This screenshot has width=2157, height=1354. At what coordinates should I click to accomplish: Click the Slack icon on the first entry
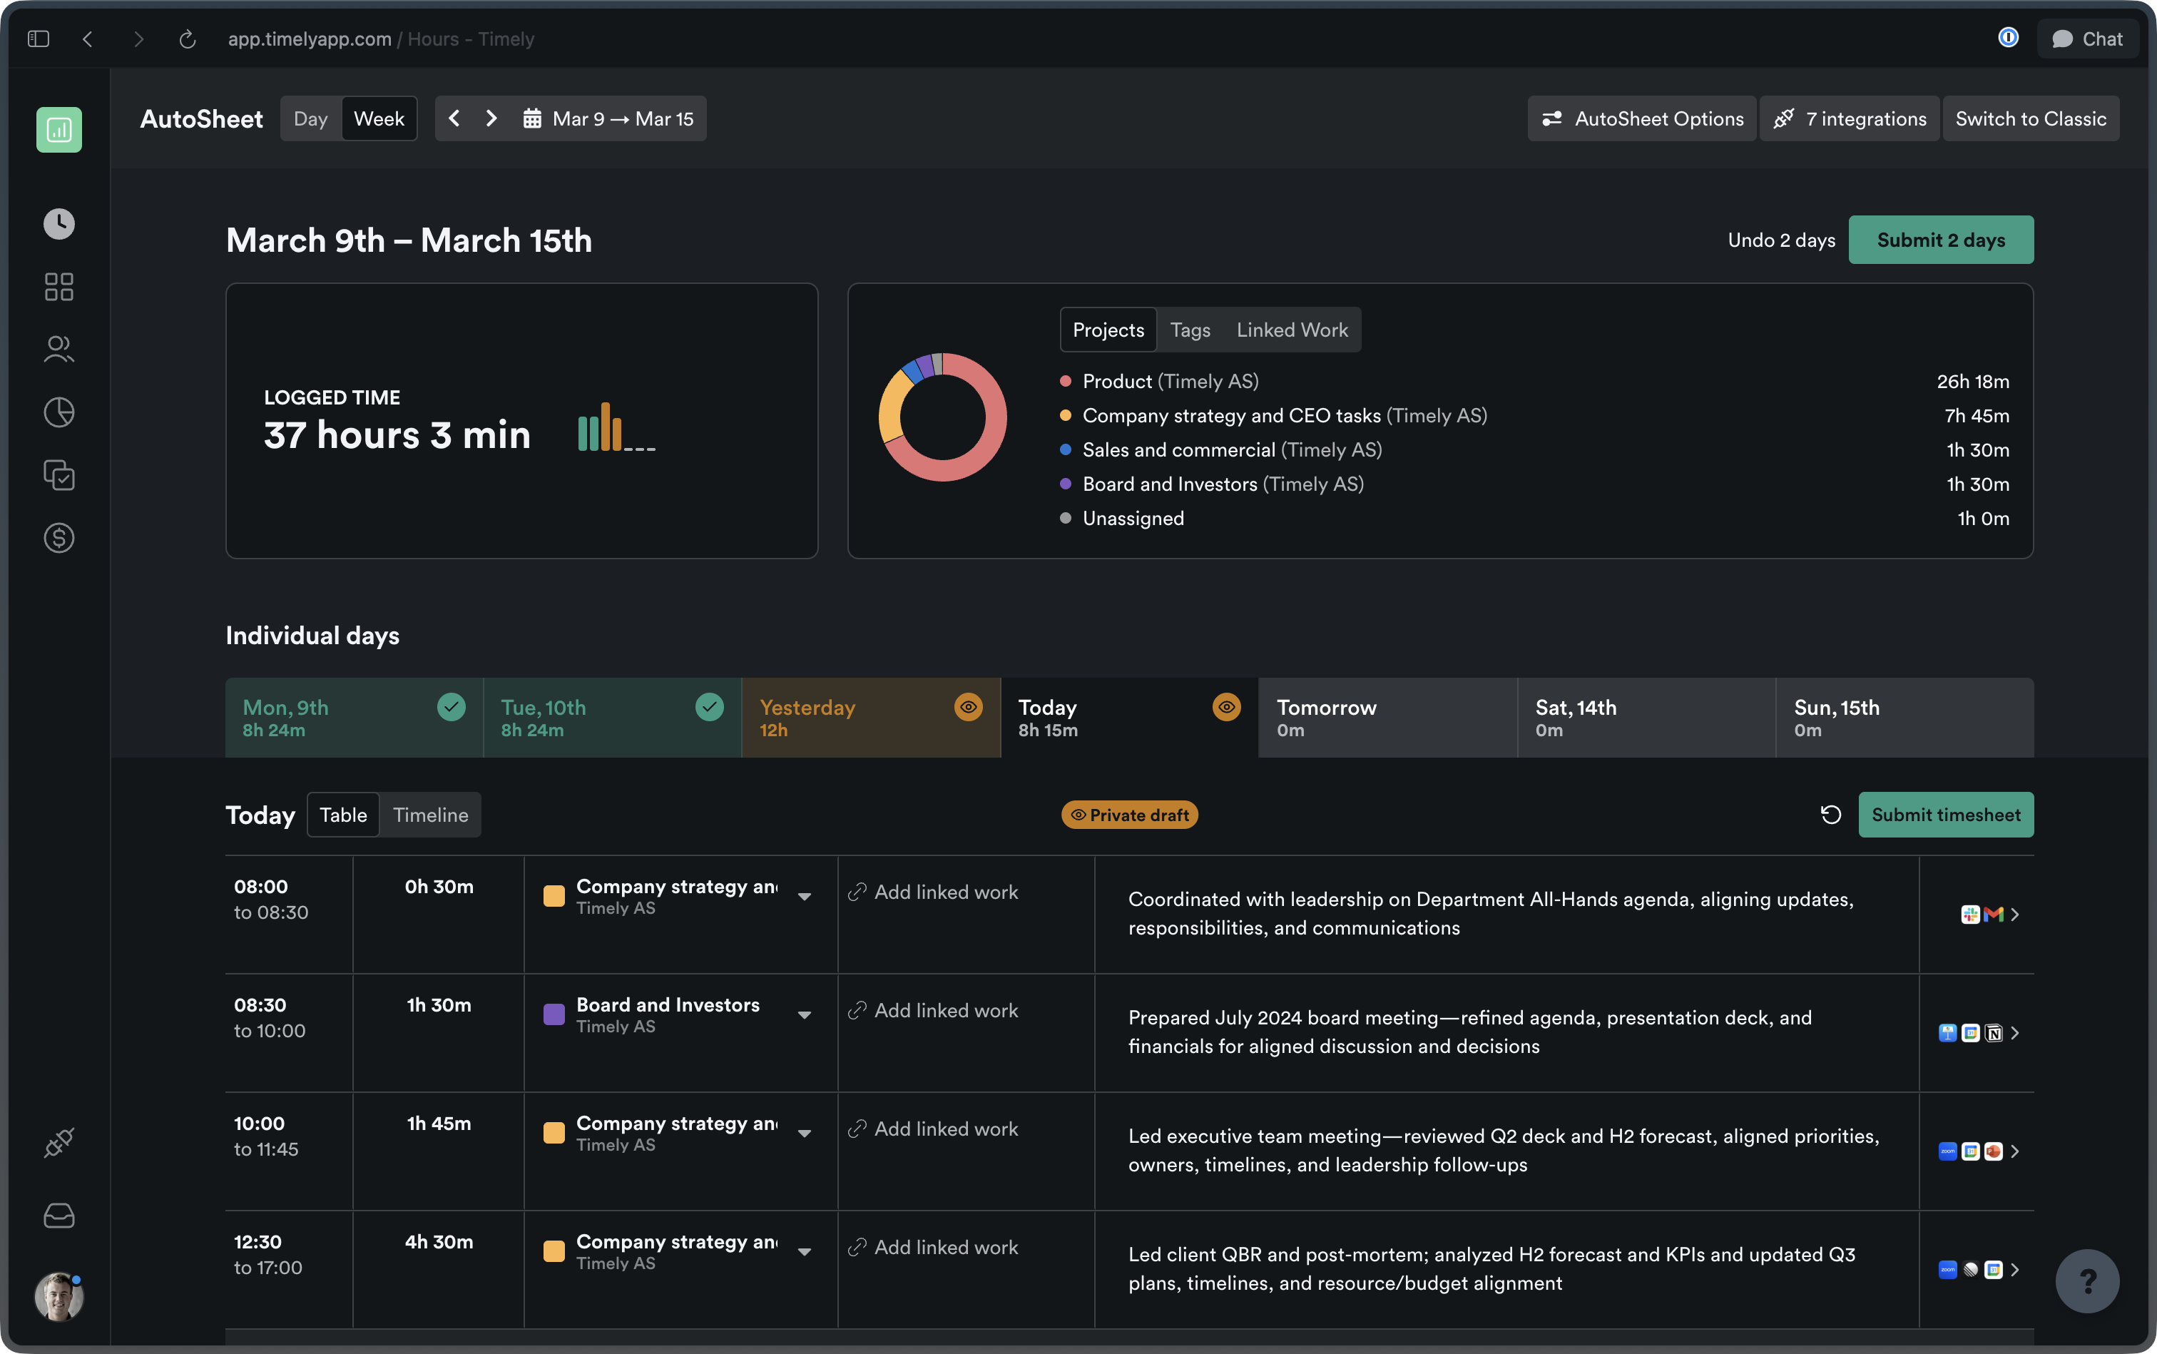pyautogui.click(x=1971, y=915)
